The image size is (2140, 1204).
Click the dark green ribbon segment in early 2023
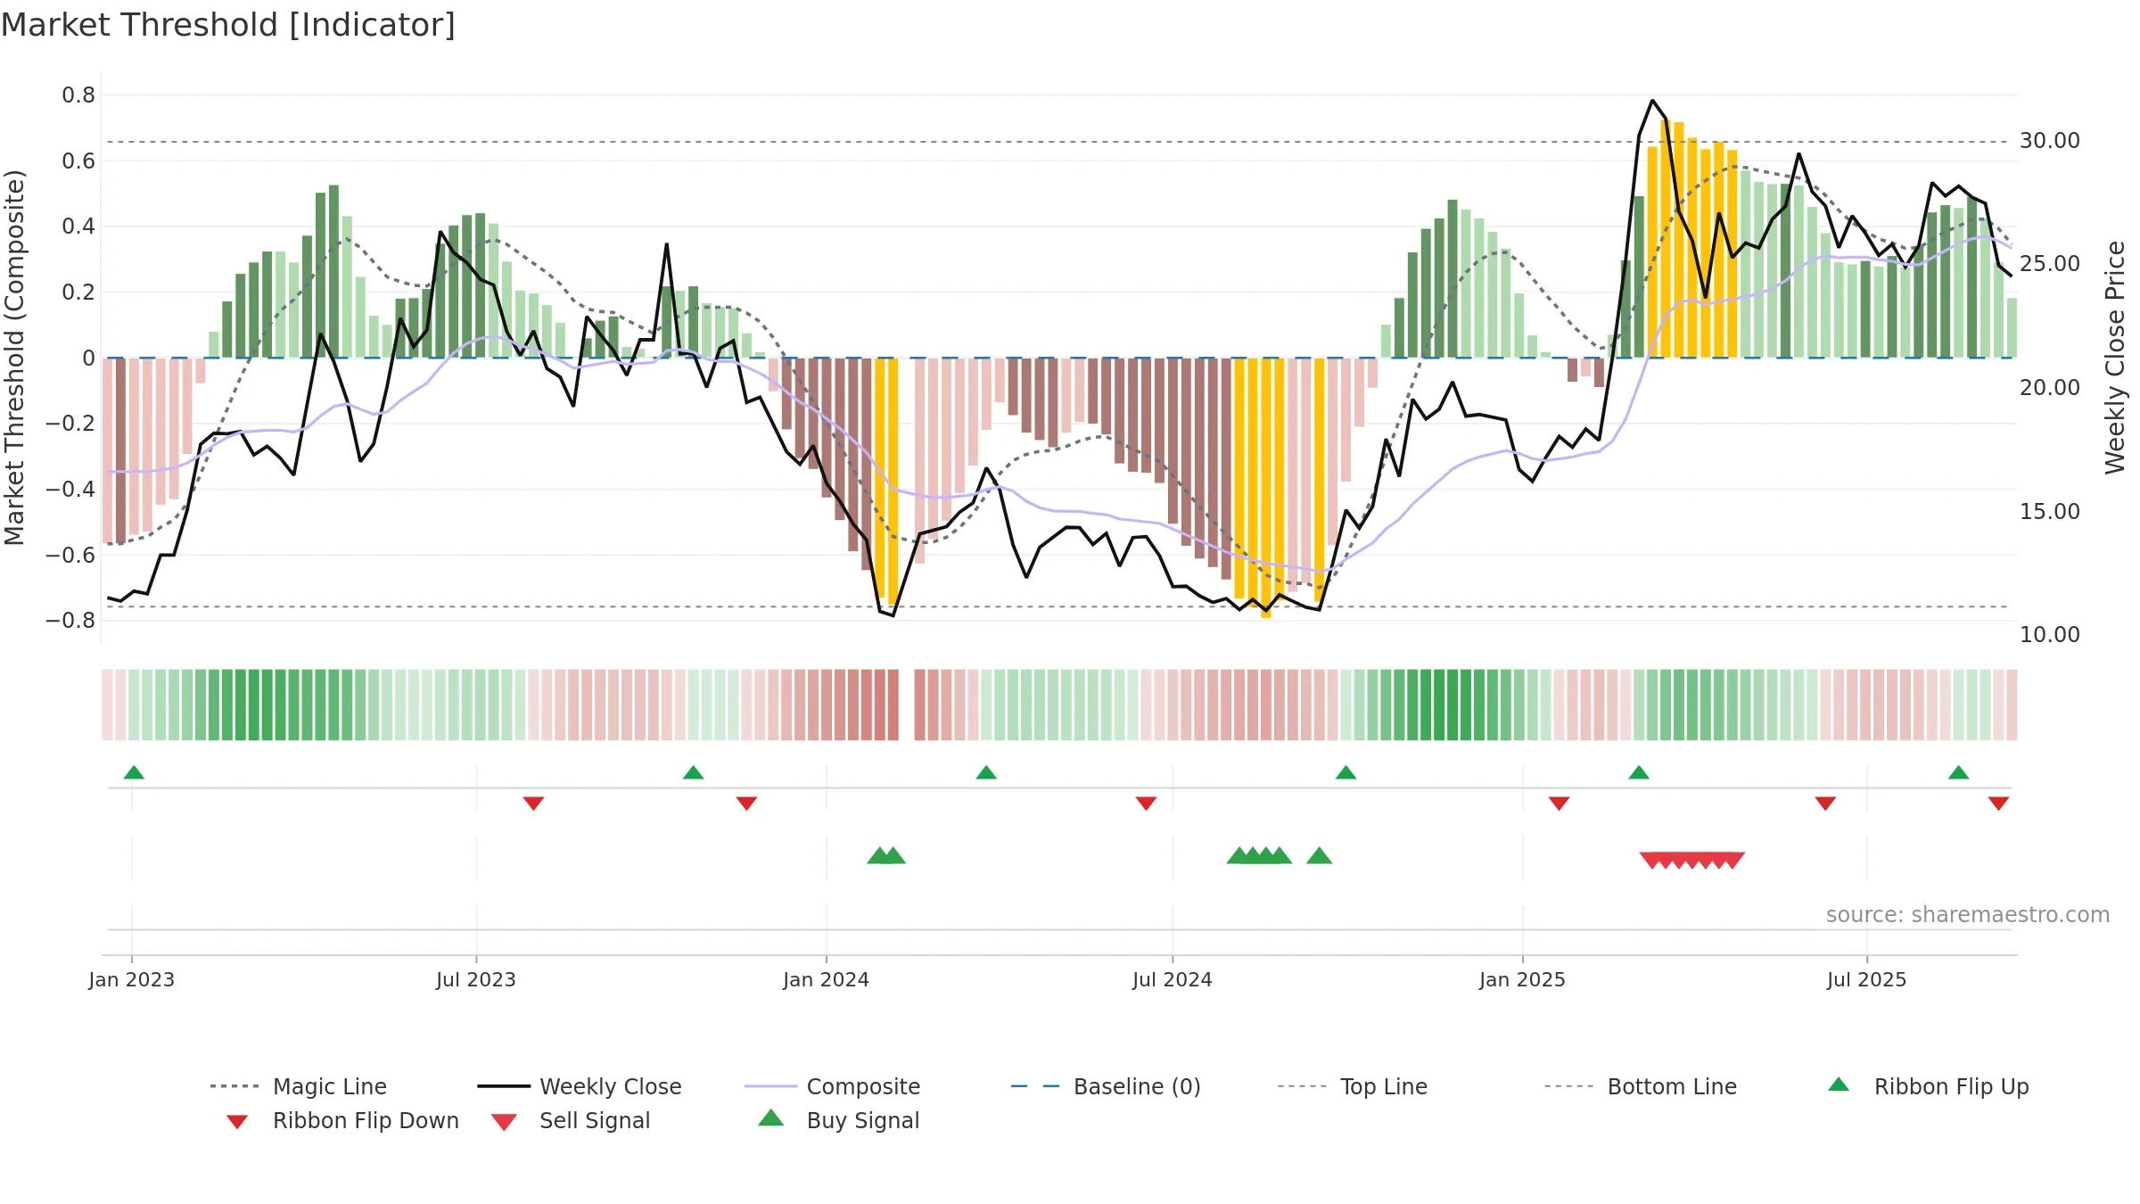click(260, 705)
